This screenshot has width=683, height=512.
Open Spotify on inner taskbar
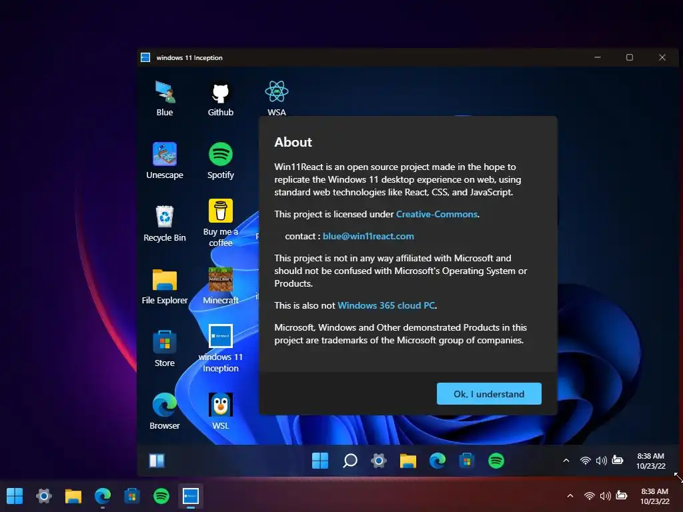(496, 461)
